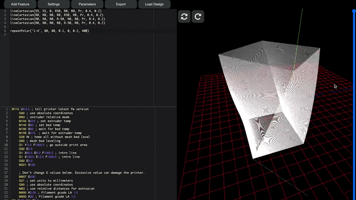356x200 pixels.
Task: Click the two-arrow sync refresh icon
Action: coord(184,16)
